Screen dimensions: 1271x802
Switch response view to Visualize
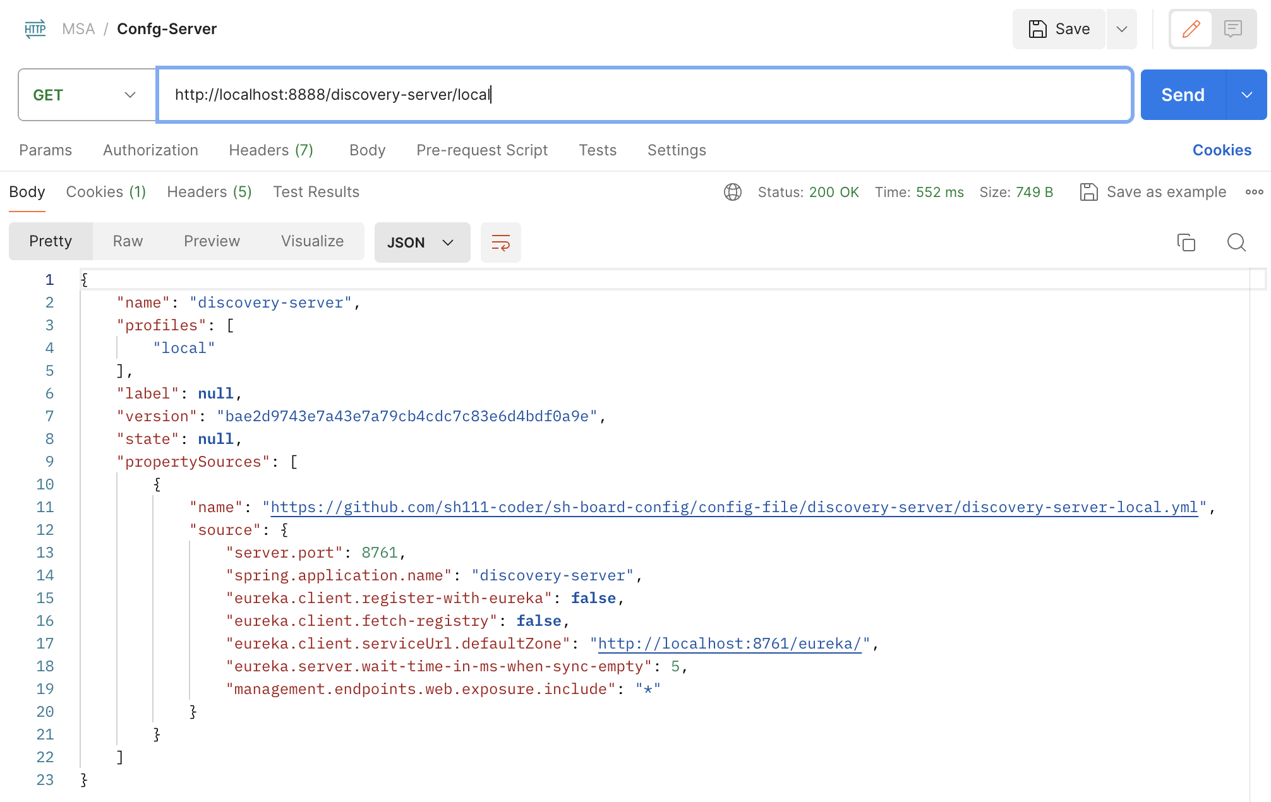click(312, 241)
